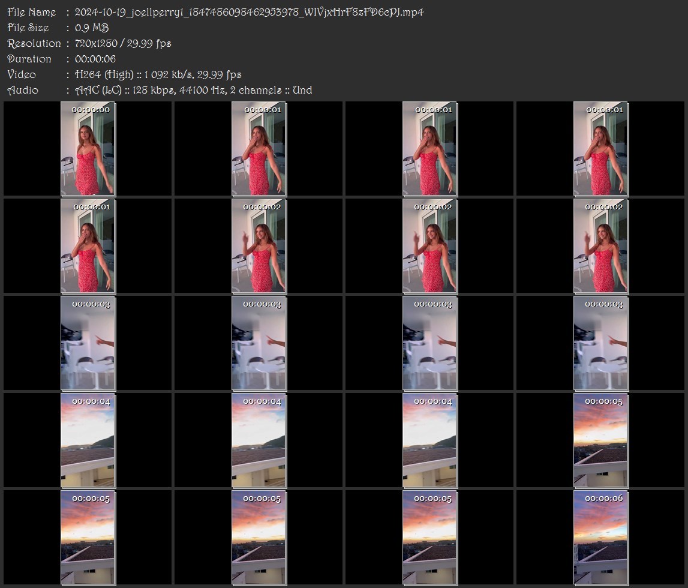The image size is (688, 588).
Task: Select the duration value in the header
Action: click(x=95, y=59)
